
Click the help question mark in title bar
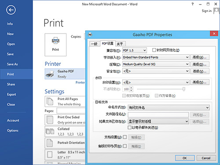tap(193, 4)
